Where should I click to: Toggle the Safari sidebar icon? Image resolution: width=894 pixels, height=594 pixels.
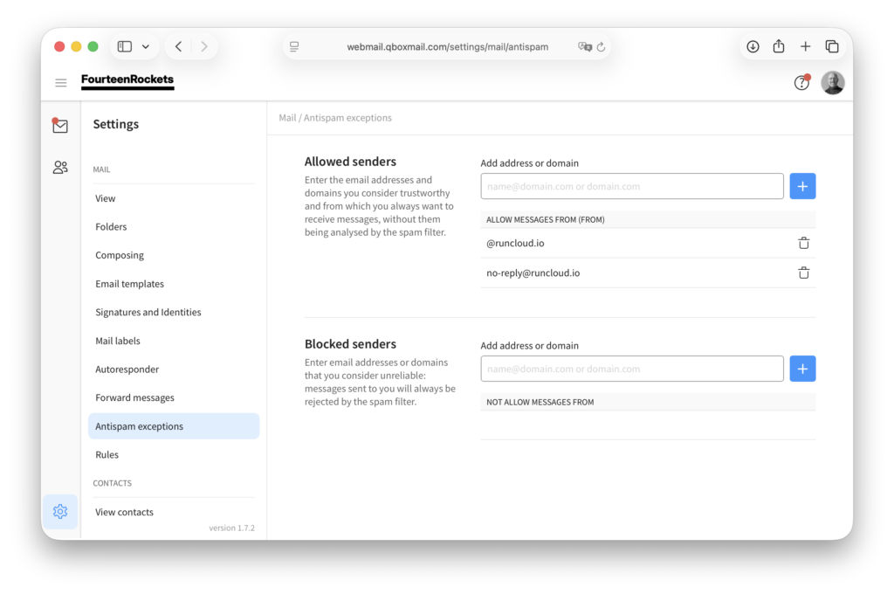click(125, 47)
